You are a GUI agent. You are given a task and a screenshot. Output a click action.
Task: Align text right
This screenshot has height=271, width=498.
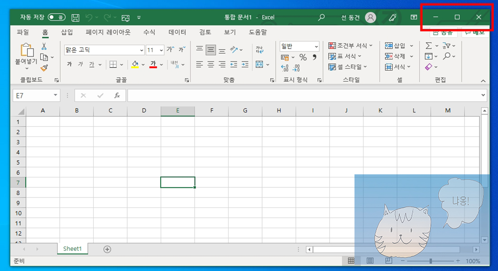tap(222, 64)
